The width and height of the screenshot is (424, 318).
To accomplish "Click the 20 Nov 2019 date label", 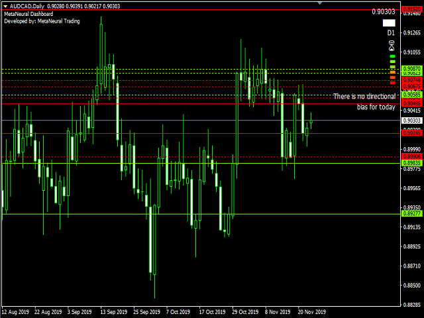I will 312,312.
